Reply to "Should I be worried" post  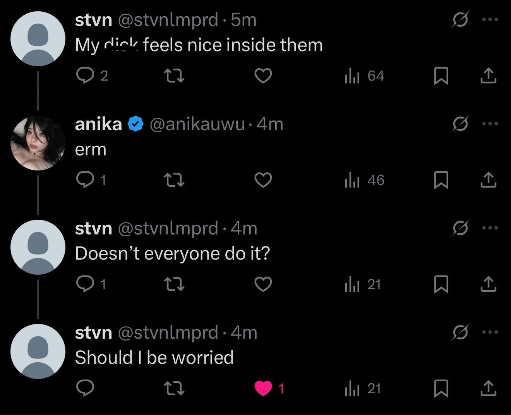tap(85, 388)
